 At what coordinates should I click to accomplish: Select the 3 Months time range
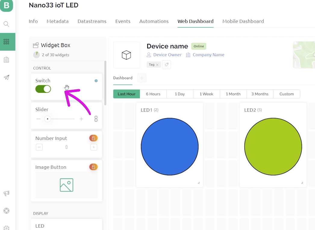(x=260, y=94)
